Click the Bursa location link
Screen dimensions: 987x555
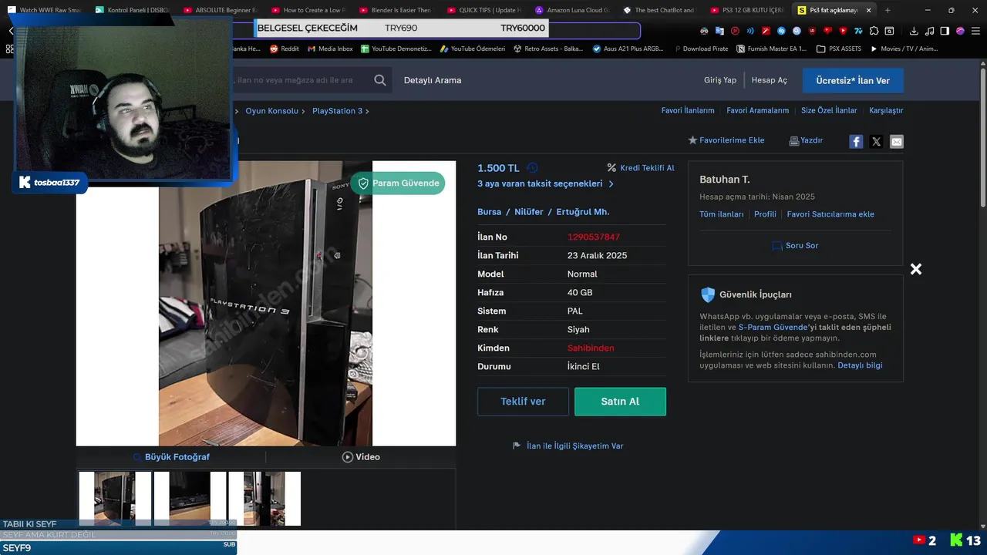tap(489, 212)
